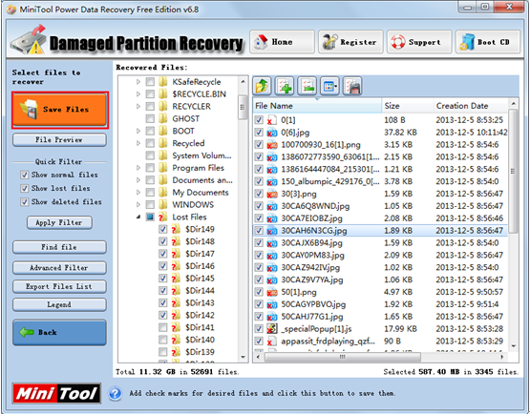Click the Documents an... folder icon
Image resolution: width=530 pixels, height=414 pixels.
(x=163, y=180)
